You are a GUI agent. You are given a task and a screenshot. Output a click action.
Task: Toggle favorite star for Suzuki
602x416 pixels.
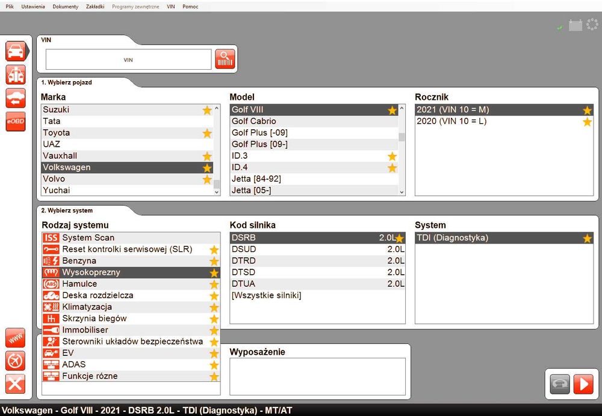click(x=207, y=110)
